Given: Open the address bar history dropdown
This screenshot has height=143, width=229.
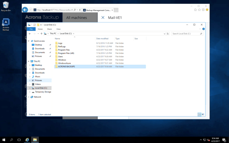Looking at the screenshot, I should point(165,34).
